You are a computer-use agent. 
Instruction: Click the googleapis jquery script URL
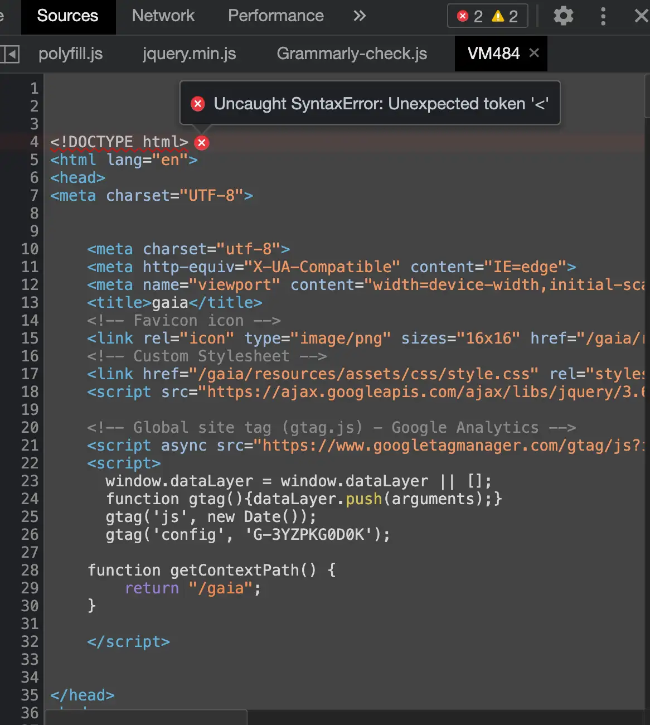tap(424, 392)
